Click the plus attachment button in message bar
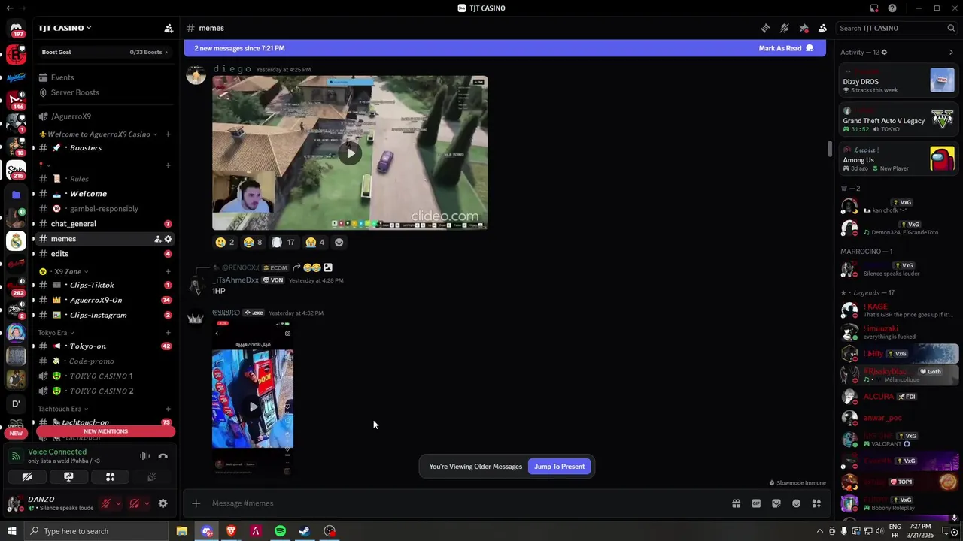Screen dimensions: 963x541 (x=196, y=503)
